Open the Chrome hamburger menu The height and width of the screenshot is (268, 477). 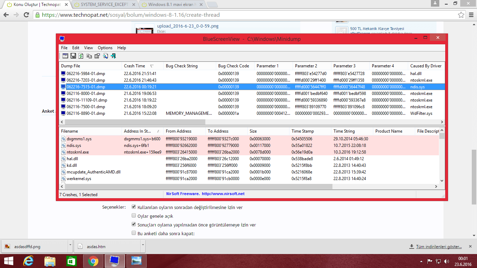click(x=471, y=15)
